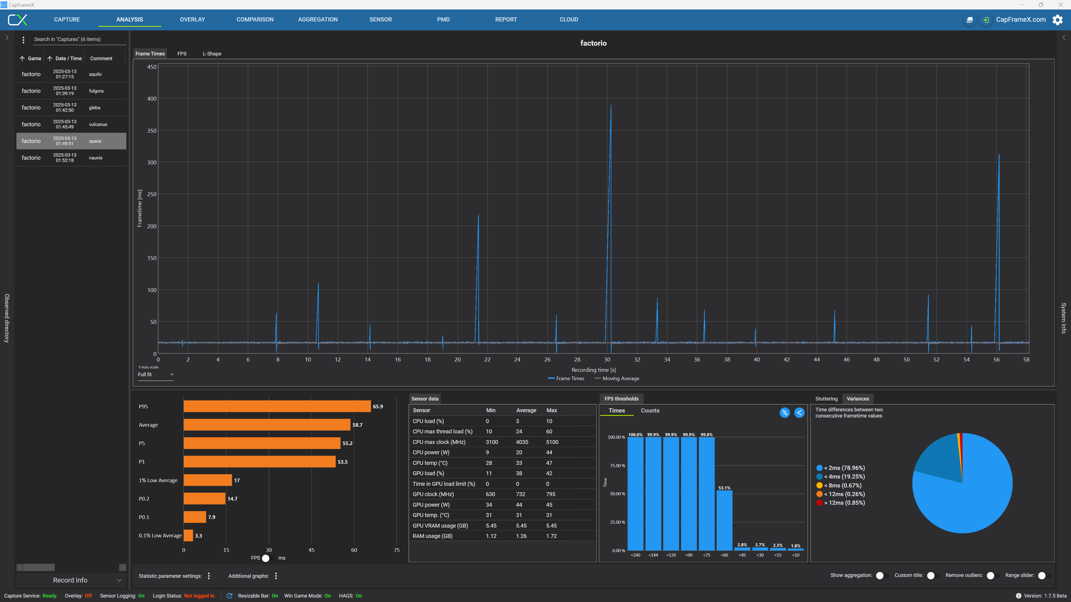This screenshot has width=1071, height=602.
Task: Select the vulcanus capture record
Action: click(x=71, y=124)
